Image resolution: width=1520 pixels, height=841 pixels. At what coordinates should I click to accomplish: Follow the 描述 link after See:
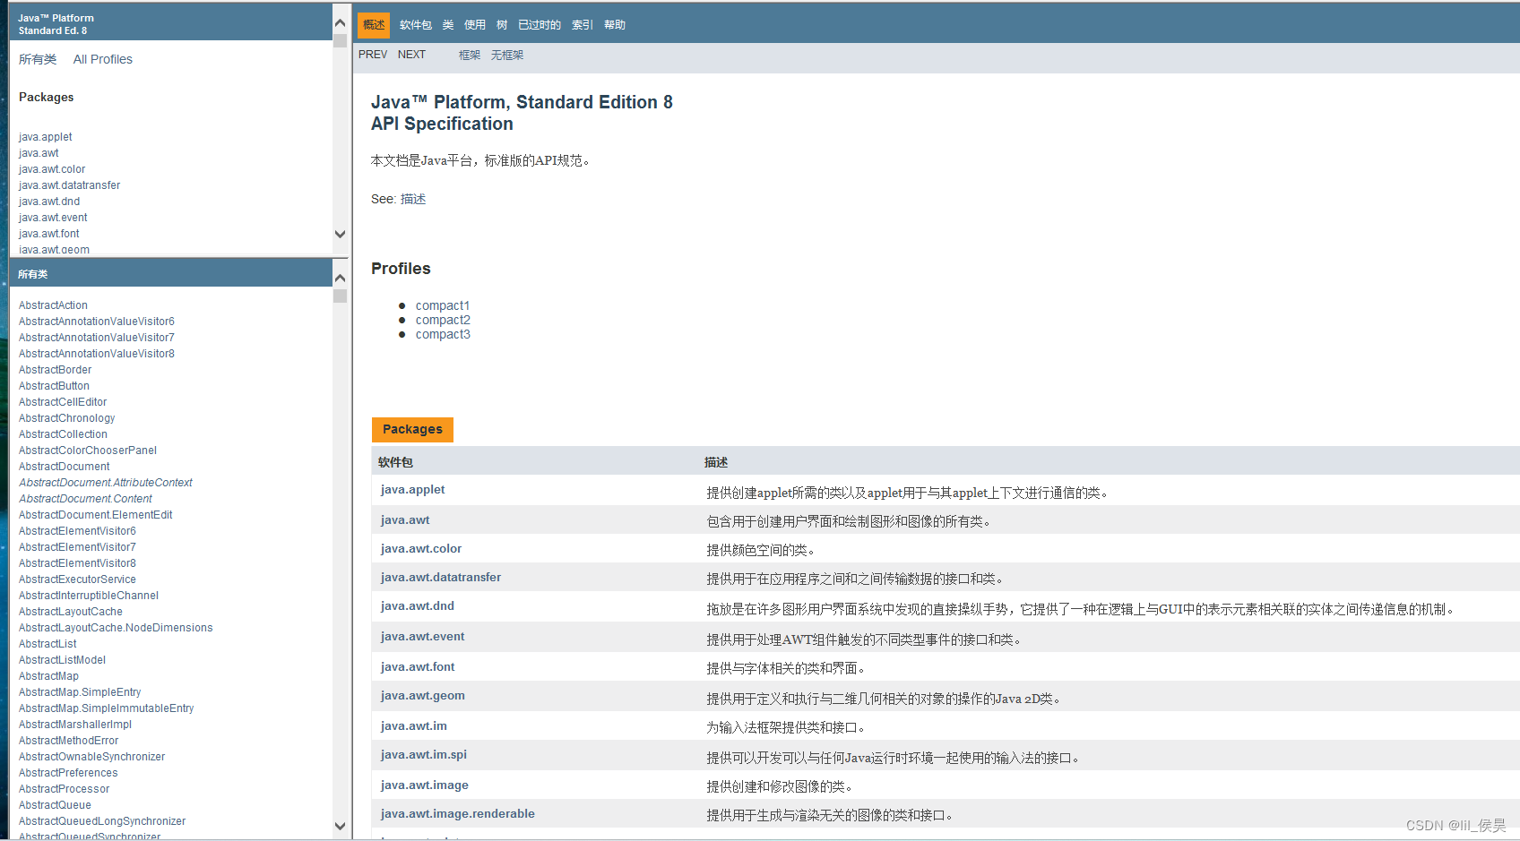coord(413,198)
